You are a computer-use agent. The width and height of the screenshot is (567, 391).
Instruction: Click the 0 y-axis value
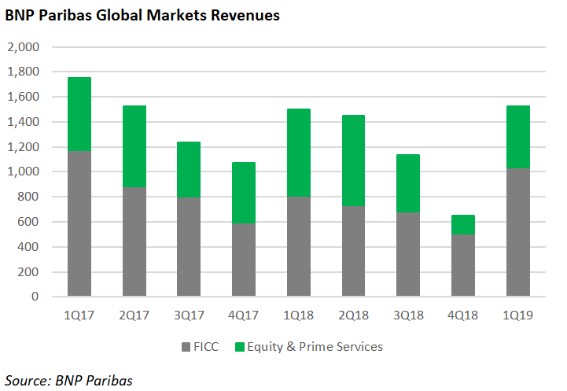point(35,297)
